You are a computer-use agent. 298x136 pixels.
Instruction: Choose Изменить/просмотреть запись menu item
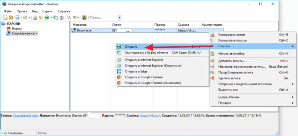(x=253, y=67)
